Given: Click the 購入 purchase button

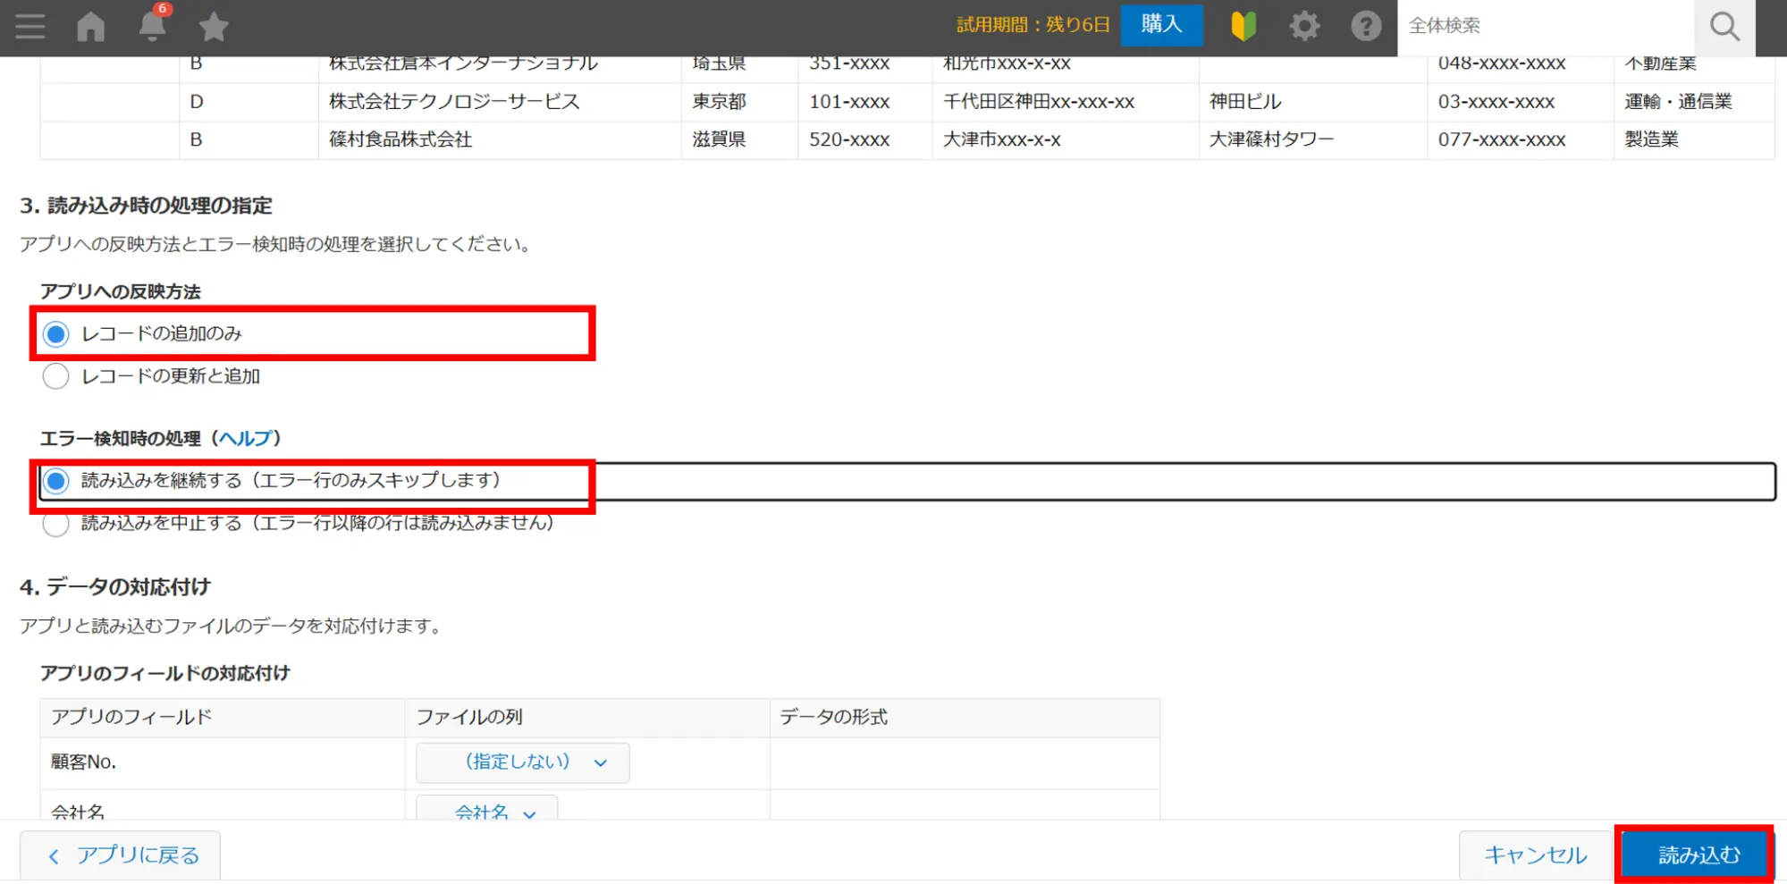Looking at the screenshot, I should pos(1161,25).
